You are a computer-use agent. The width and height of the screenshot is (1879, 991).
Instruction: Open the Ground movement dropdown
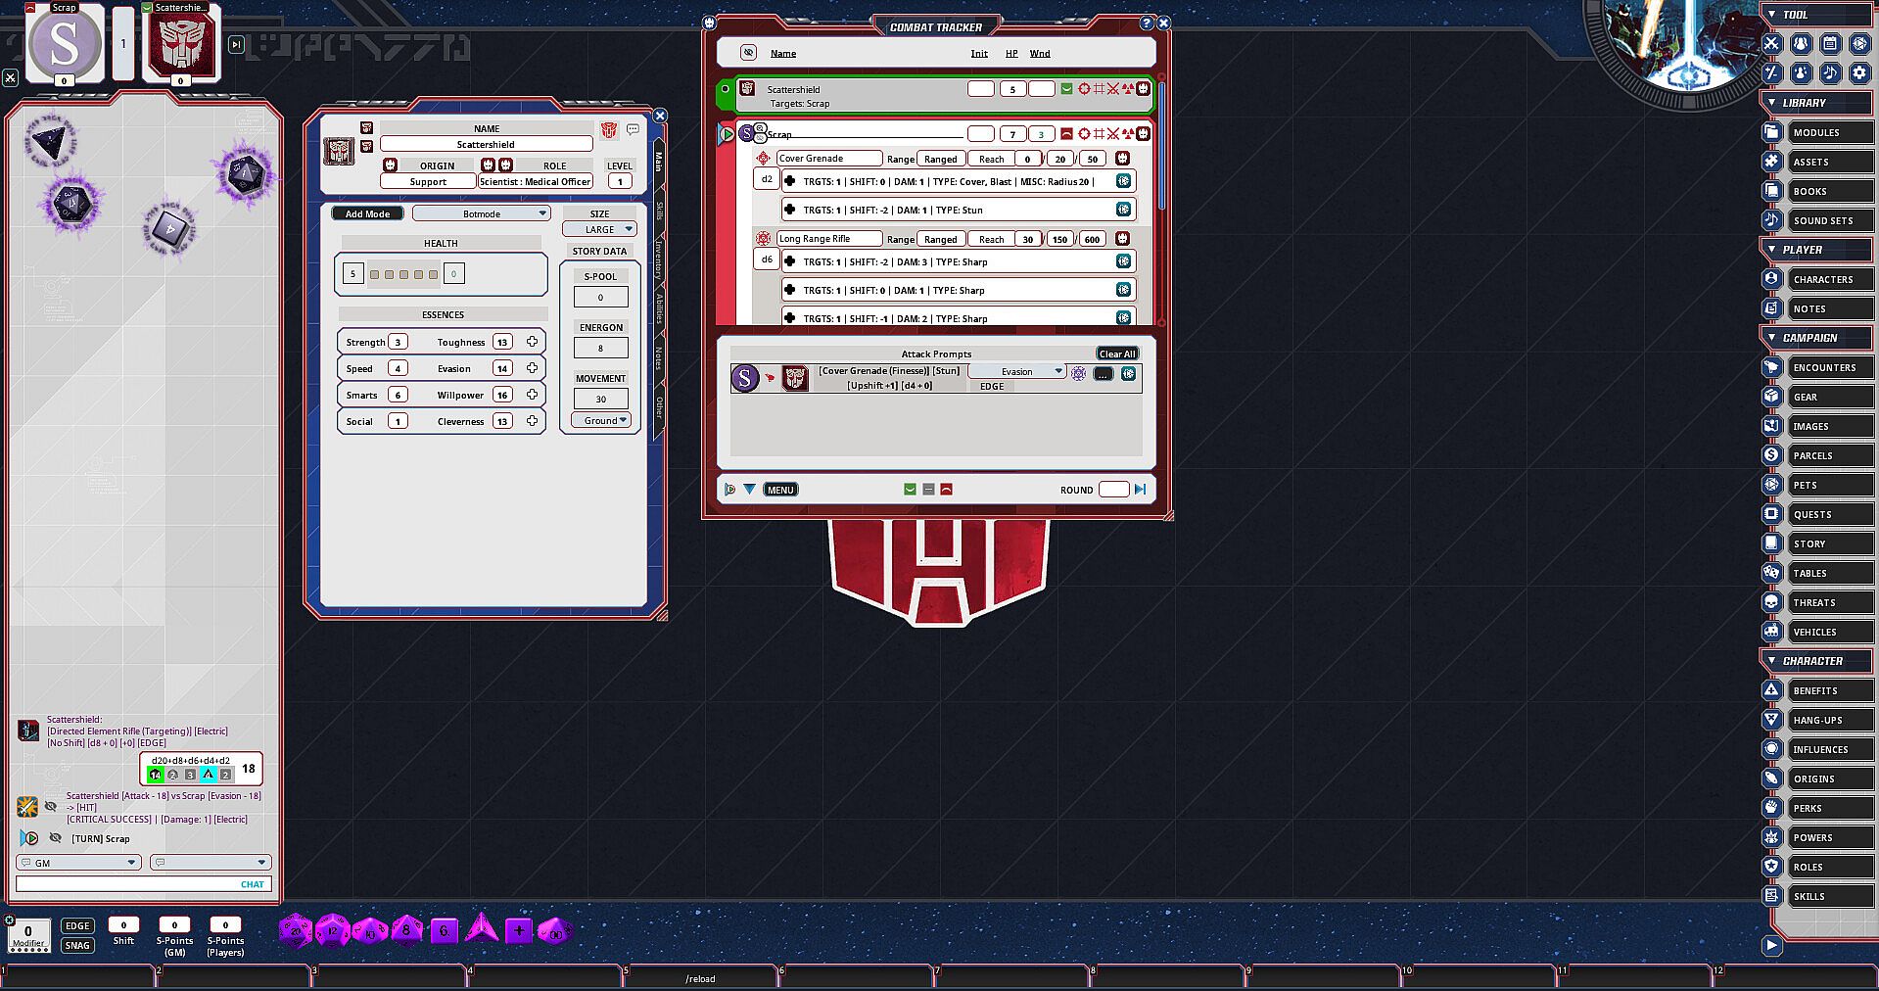coord(601,421)
